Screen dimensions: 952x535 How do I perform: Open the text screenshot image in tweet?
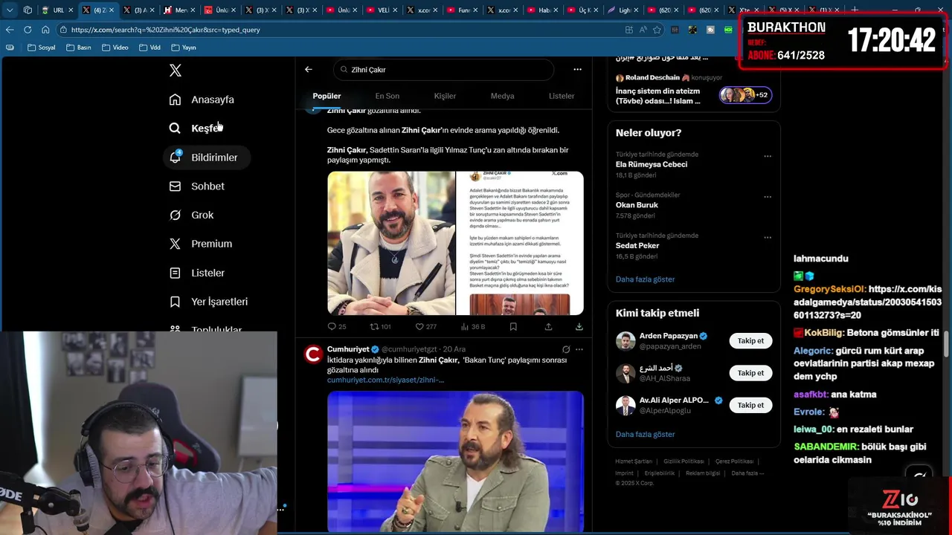(520, 243)
